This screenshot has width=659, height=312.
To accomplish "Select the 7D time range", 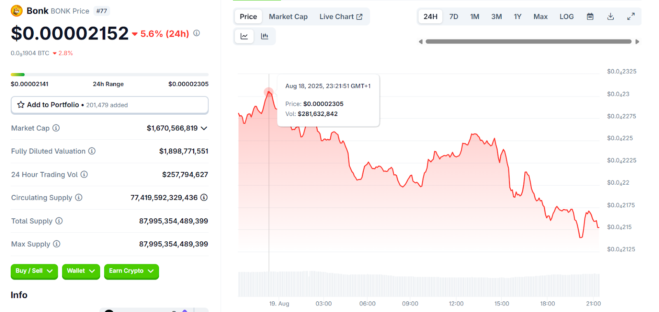I will [x=453, y=16].
